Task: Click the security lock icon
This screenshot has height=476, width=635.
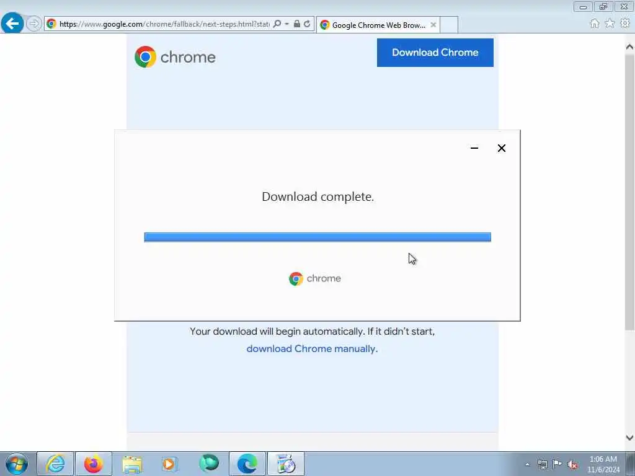Action: (x=297, y=24)
